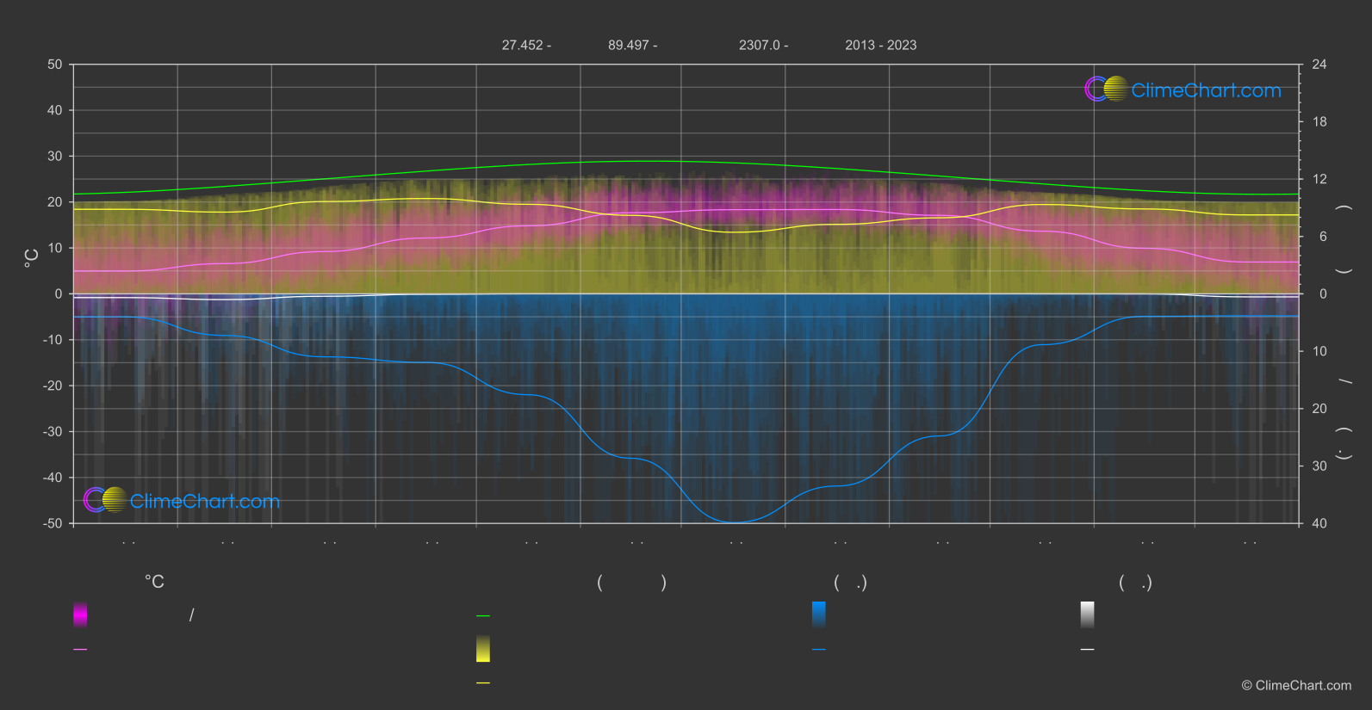Viewport: 1372px width, 710px height.
Task: Click the blue precipitation gradient legend swatch
Action: 818,614
